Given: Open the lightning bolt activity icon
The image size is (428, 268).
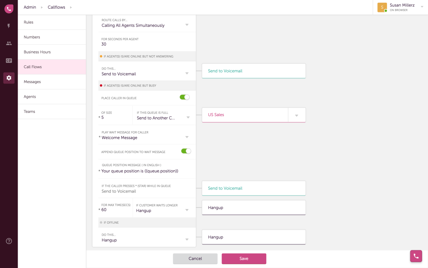Looking at the screenshot, I should tap(9, 26).
